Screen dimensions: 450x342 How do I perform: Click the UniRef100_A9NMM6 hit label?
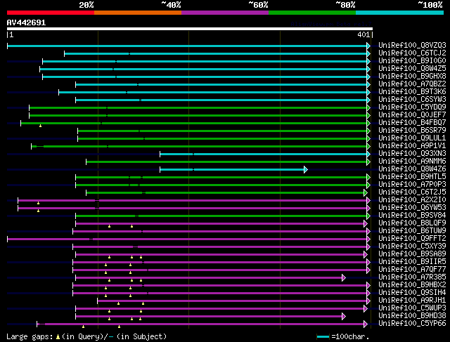click(x=412, y=161)
